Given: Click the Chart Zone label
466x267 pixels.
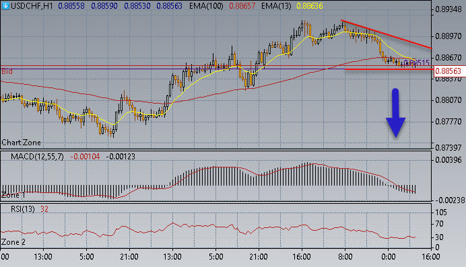Looking at the screenshot, I should pyautogui.click(x=21, y=143).
